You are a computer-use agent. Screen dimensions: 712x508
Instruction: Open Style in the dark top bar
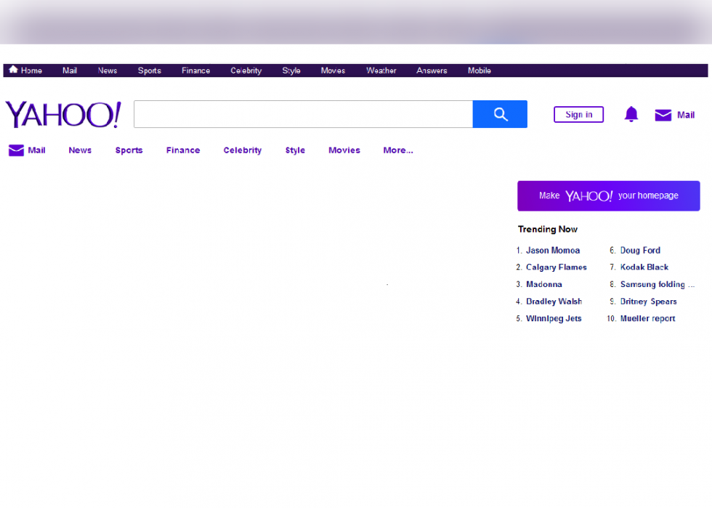(291, 70)
